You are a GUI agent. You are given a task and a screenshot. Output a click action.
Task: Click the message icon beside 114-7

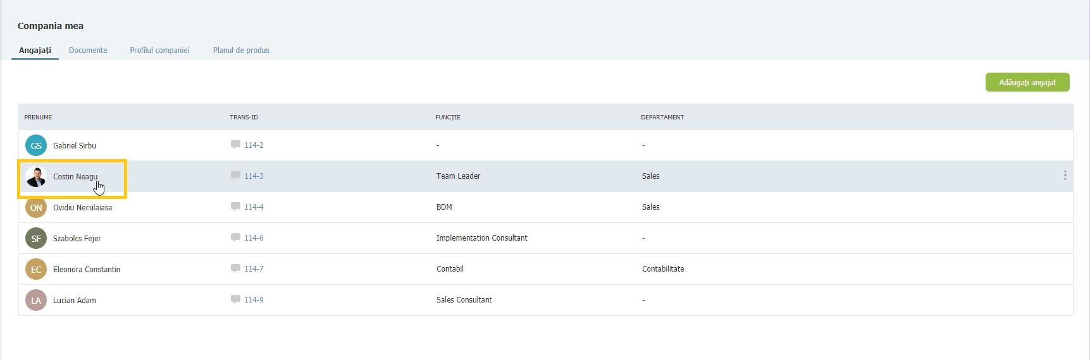pos(235,268)
